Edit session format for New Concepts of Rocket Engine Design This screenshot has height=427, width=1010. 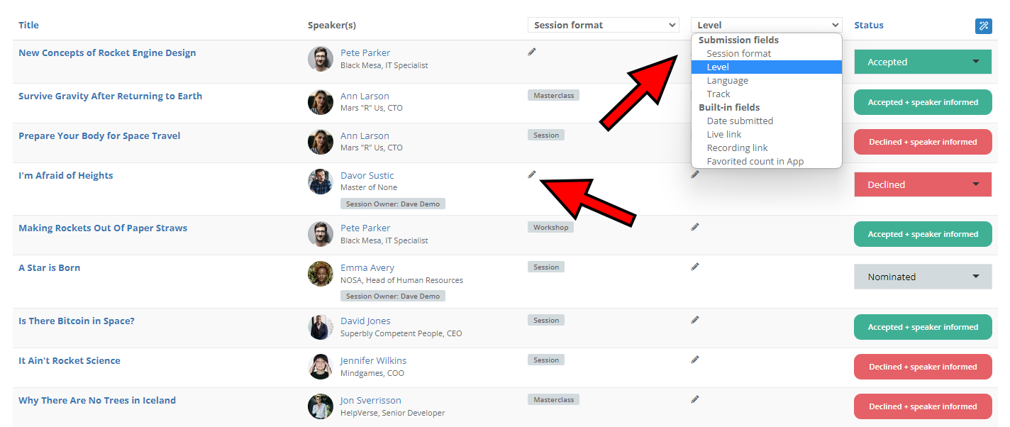[x=532, y=52]
